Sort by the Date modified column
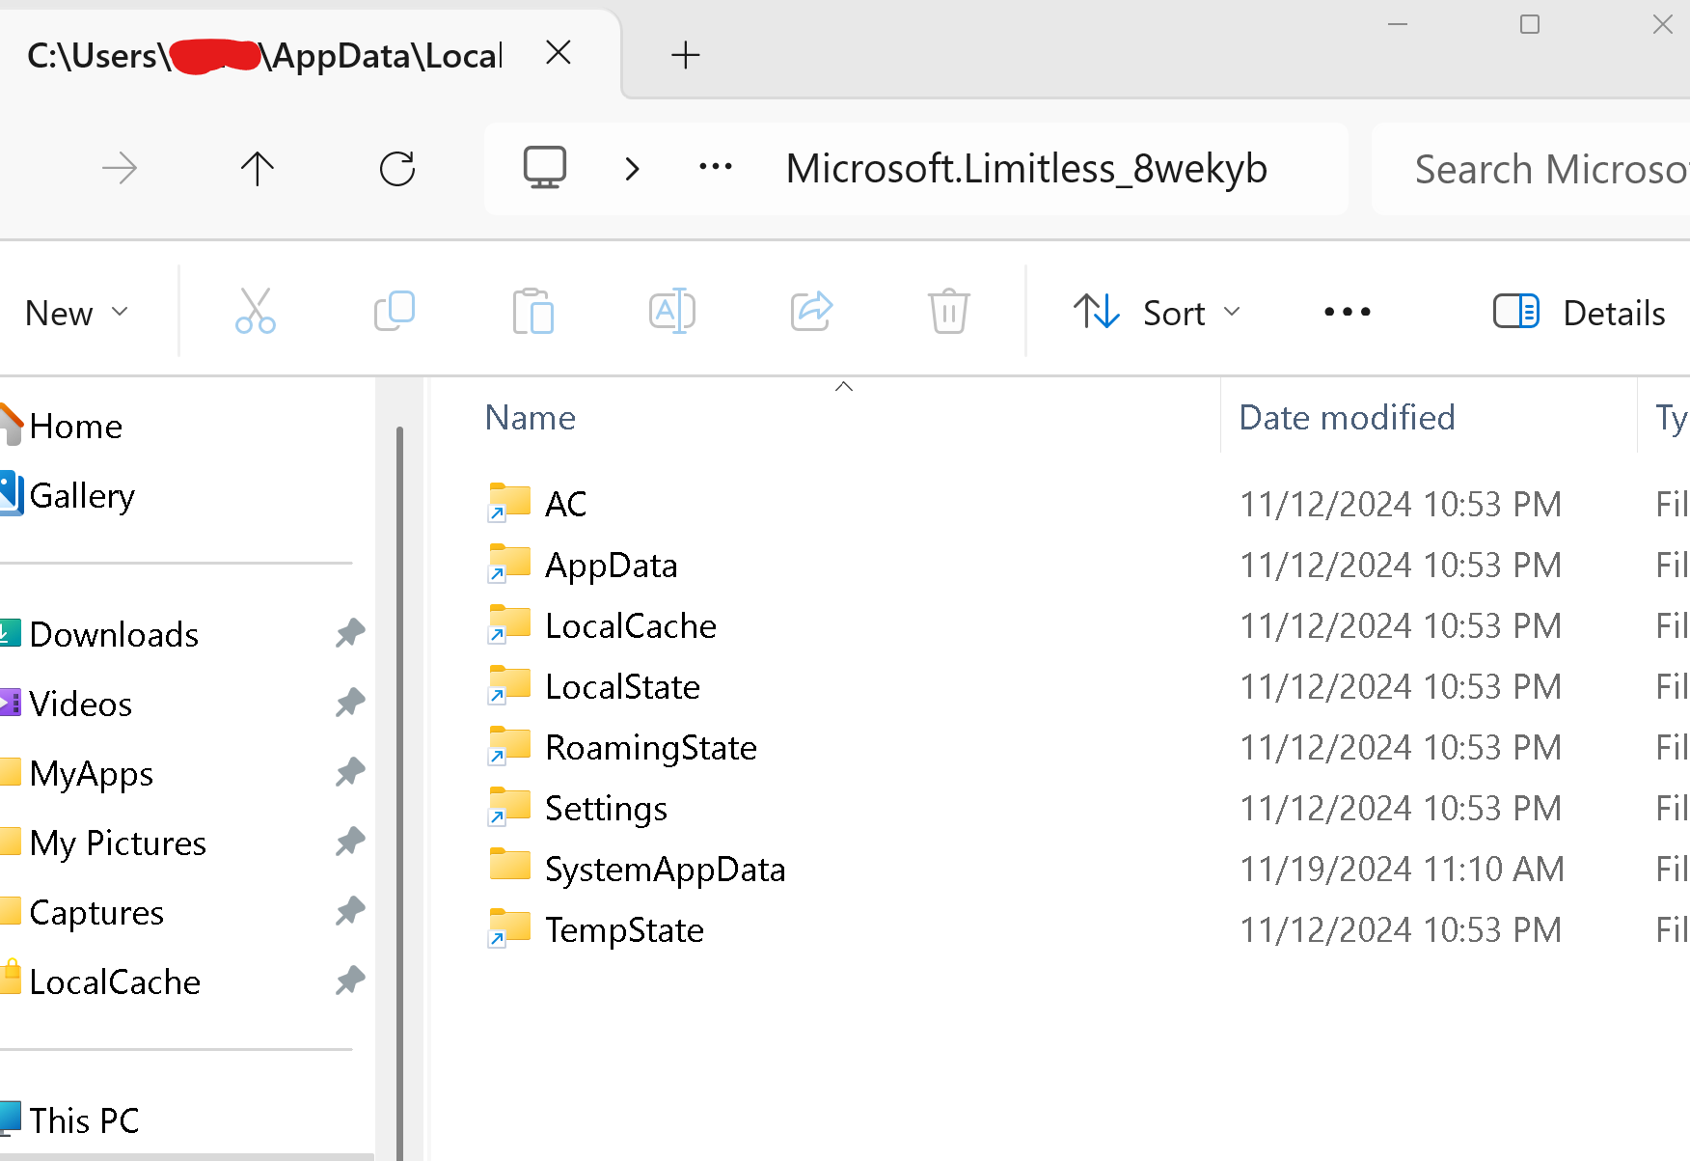Screen dimensions: 1690x1161 point(1347,418)
